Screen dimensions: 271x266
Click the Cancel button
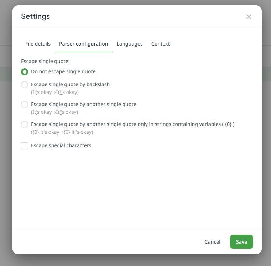212,242
